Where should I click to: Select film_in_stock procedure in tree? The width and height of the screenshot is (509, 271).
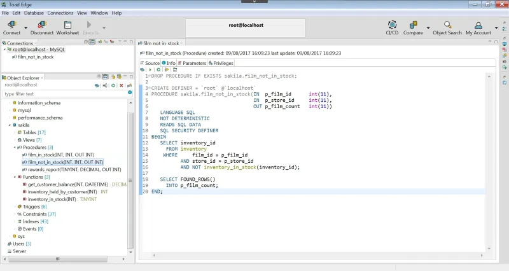(x=58, y=155)
